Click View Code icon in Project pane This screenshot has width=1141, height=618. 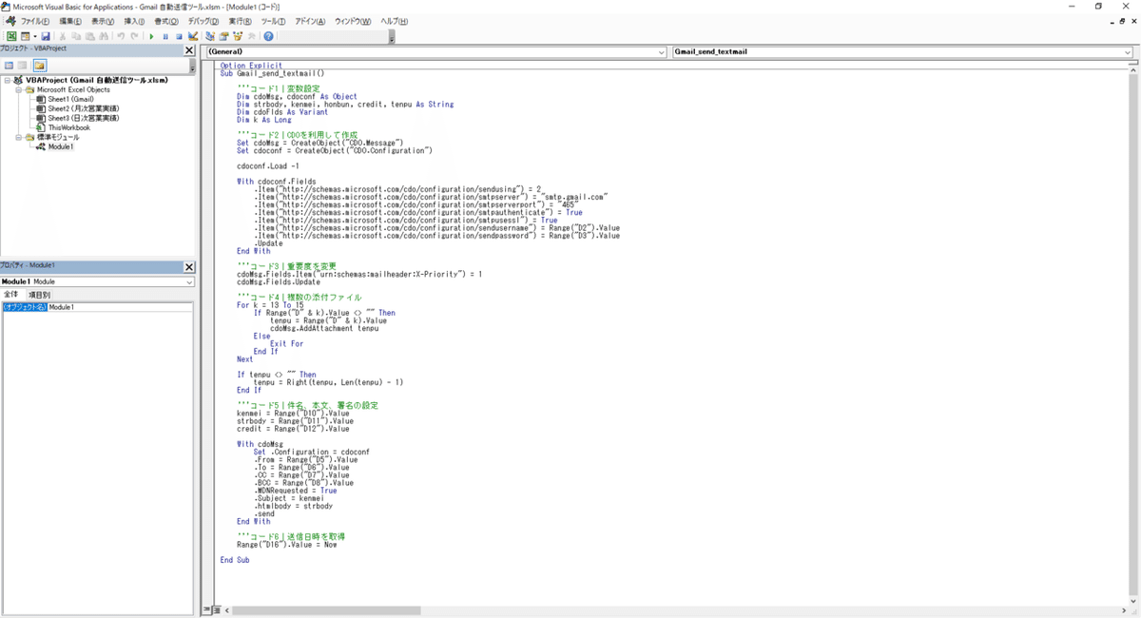pos(10,66)
